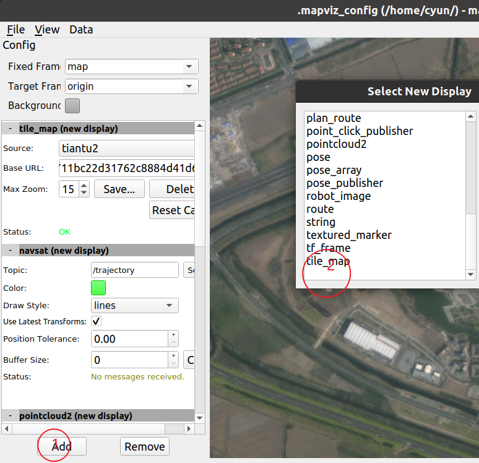Click the Remove display button
The image size is (479, 463).
144,446
